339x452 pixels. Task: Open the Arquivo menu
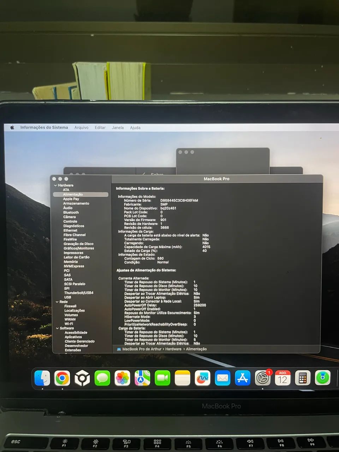pos(81,127)
